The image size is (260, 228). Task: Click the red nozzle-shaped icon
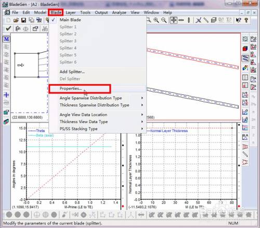coord(245,147)
